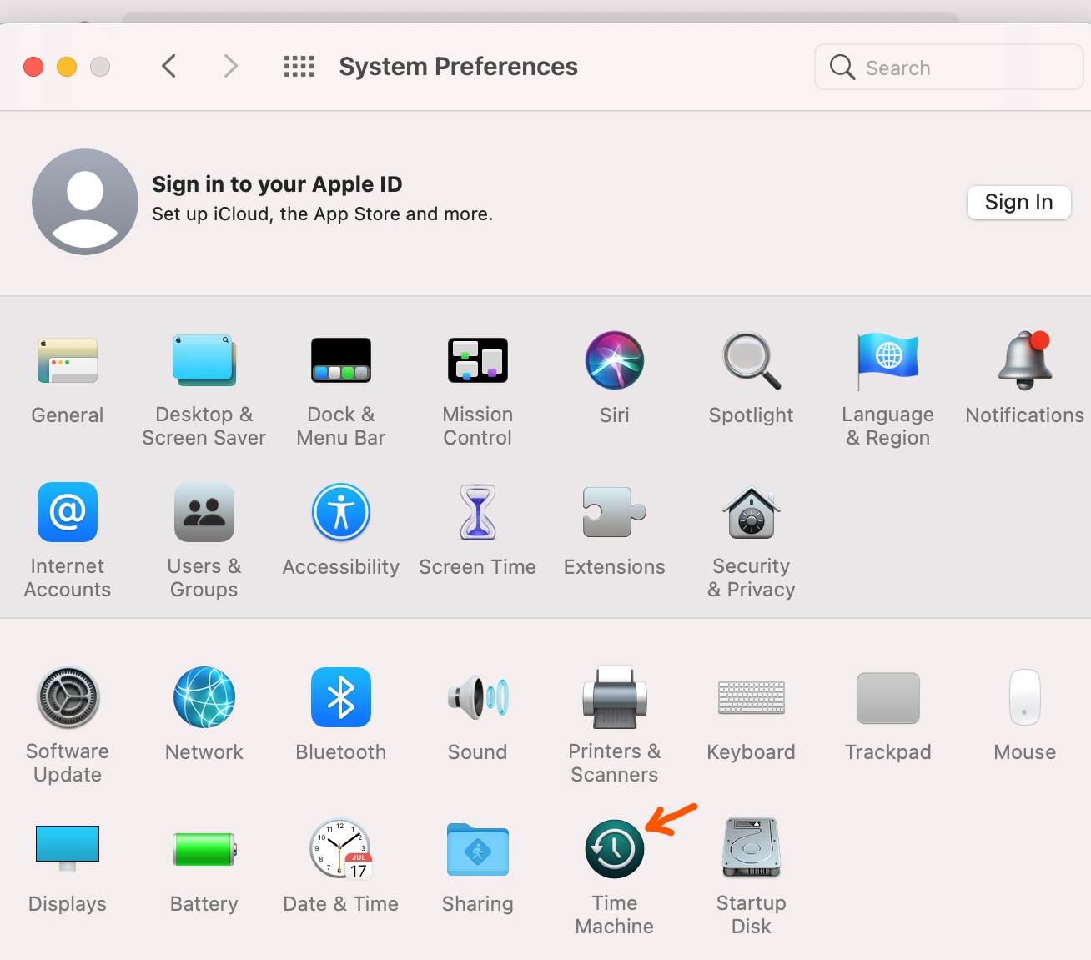
Task: Click the magnifier icon in Search
Action: pos(842,67)
